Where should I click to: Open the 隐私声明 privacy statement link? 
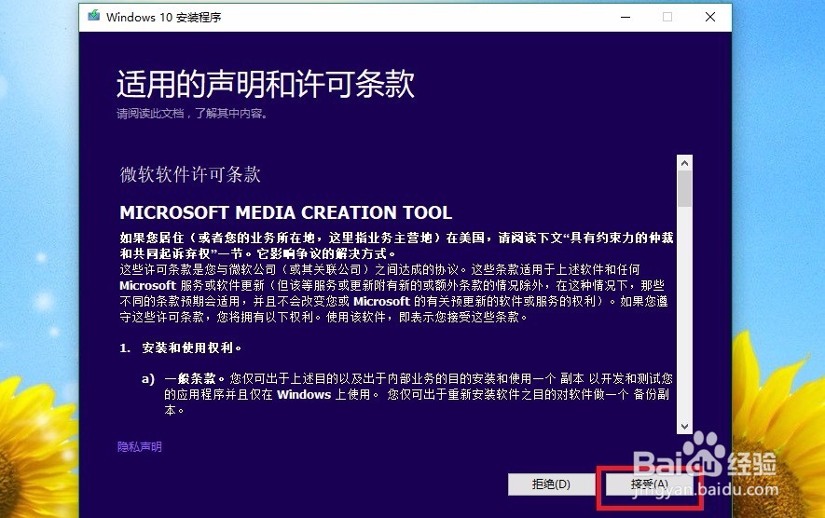click(x=140, y=446)
